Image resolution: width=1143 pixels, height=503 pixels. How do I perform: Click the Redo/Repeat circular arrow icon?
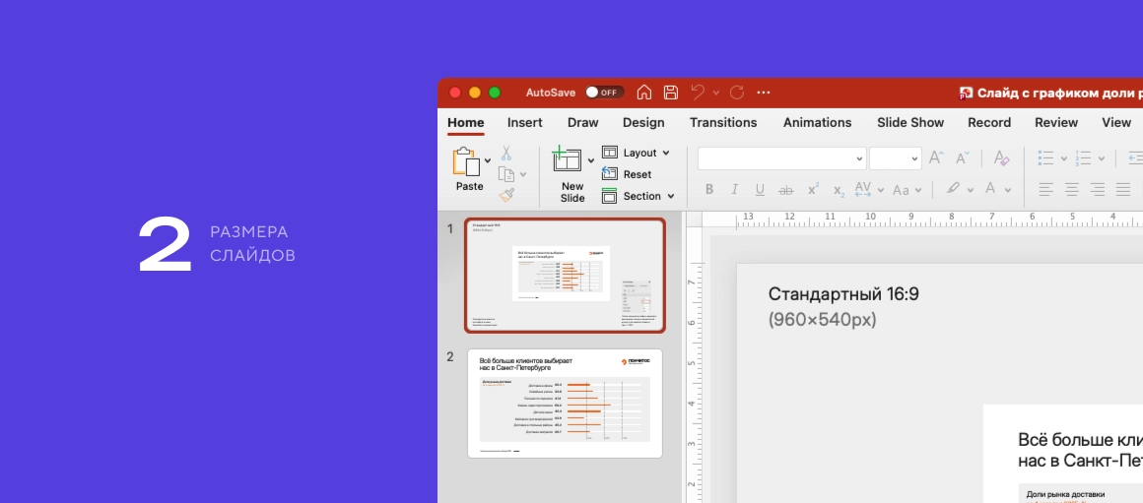[x=737, y=93]
